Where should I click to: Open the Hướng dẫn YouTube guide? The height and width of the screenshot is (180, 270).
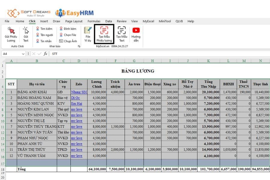(136, 30)
